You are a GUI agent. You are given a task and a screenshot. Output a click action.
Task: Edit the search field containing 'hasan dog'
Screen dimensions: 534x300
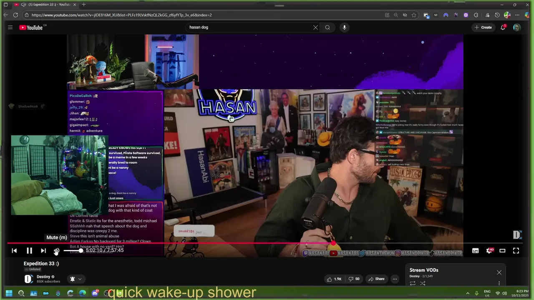click(x=249, y=27)
